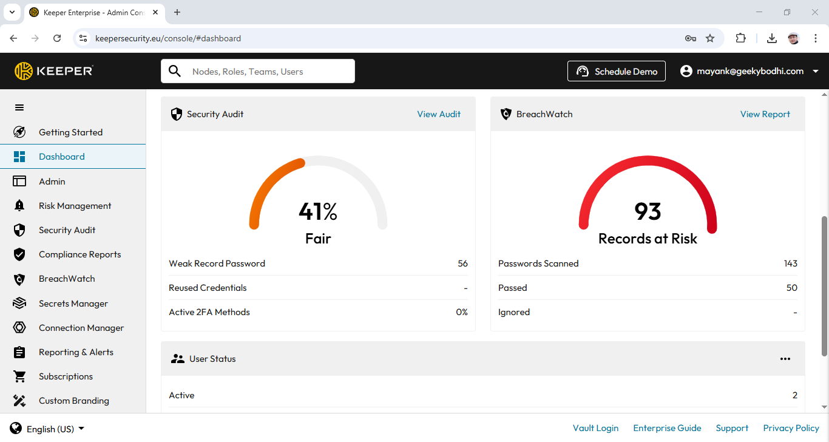The image size is (829, 442).
Task: Click the page vertical scrollbar
Action: (824, 285)
